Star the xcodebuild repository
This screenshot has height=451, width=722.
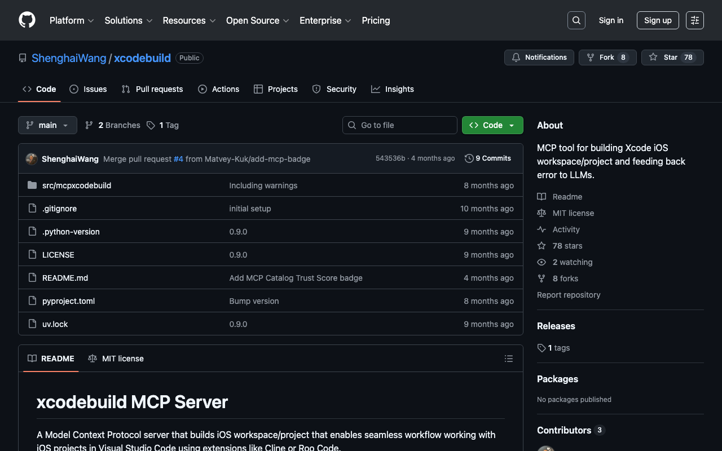click(x=672, y=58)
